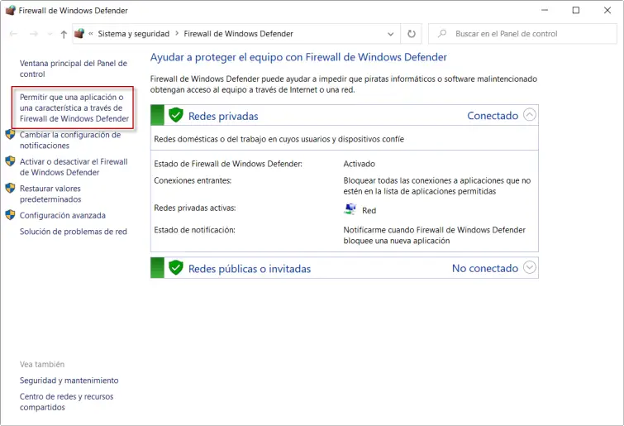This screenshot has width=624, height=426.
Task: Open the address bar history dropdown
Action: 391,34
